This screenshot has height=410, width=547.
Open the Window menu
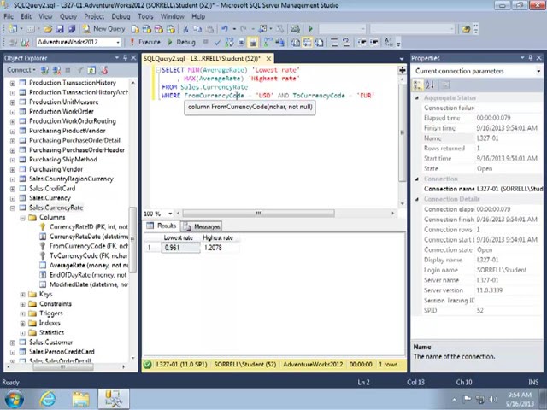coord(173,16)
